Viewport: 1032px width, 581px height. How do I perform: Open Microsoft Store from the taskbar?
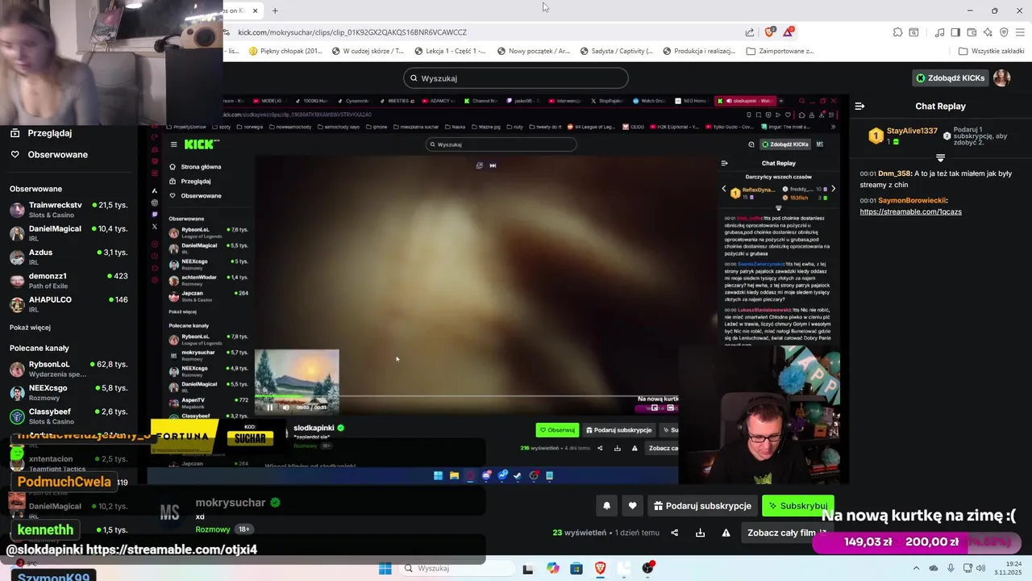pos(576,568)
